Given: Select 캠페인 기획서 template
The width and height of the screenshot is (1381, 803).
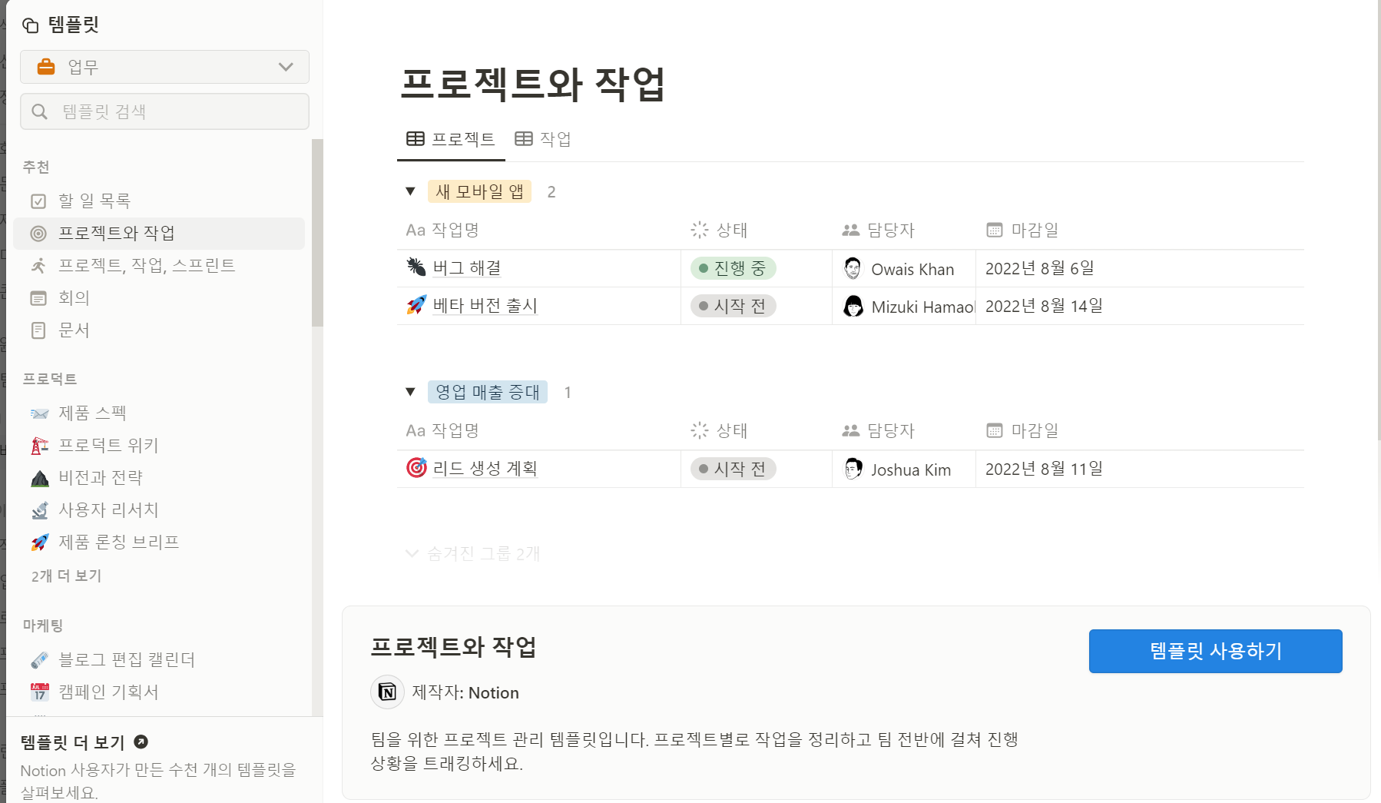Looking at the screenshot, I should coord(159,692).
